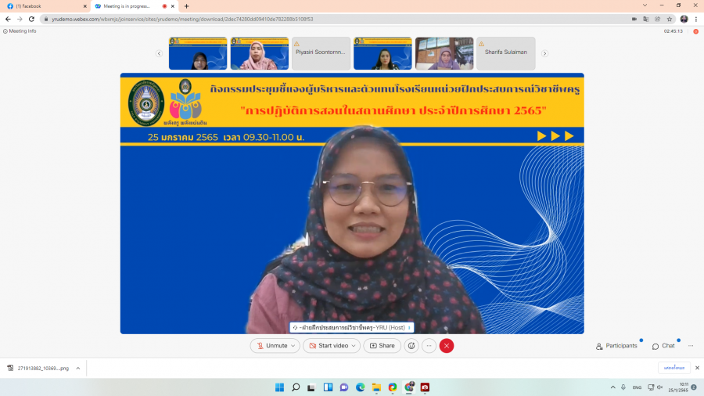The height and width of the screenshot is (396, 704).
Task: Switch to Meeting is in progress tab
Action: tap(127, 5)
